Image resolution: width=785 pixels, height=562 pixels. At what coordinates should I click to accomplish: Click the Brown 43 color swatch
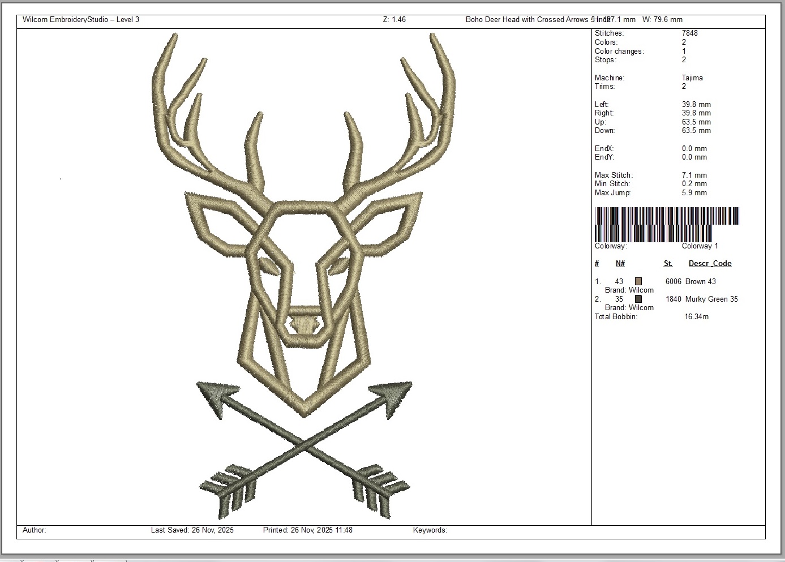coord(638,281)
